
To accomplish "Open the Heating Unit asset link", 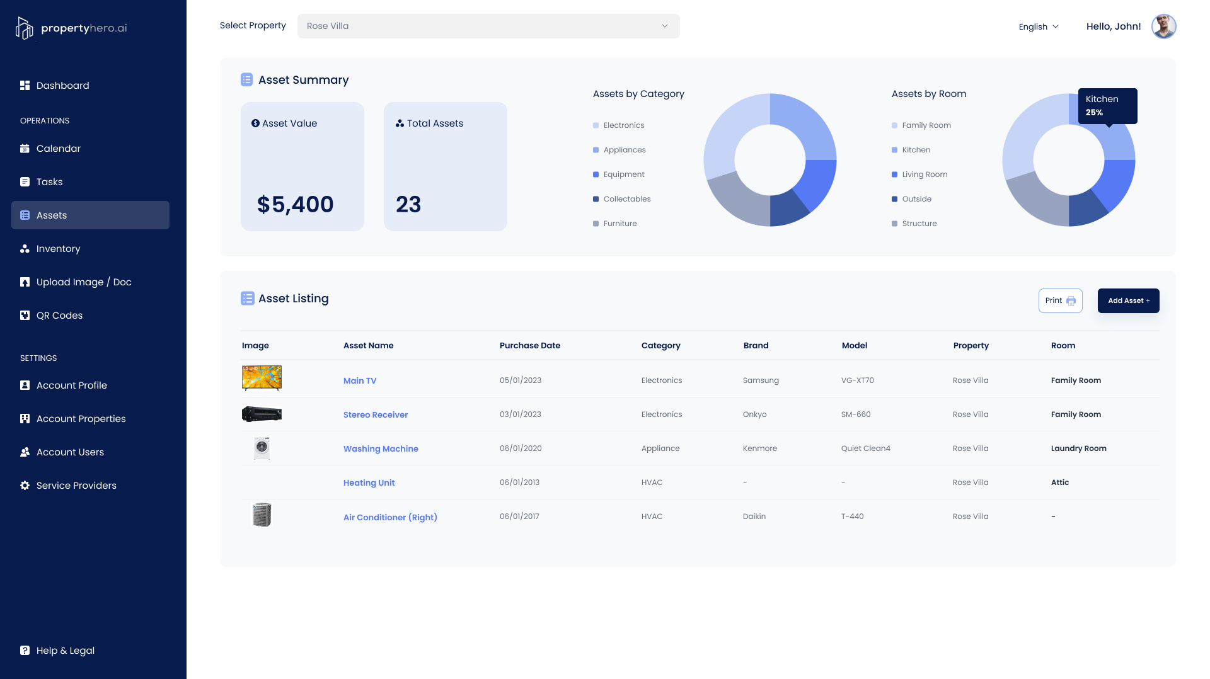I will click(369, 482).
